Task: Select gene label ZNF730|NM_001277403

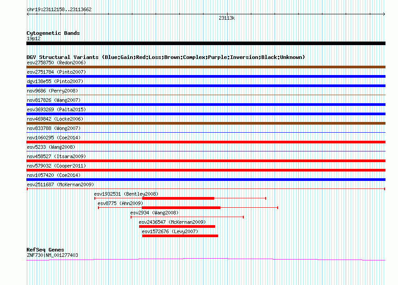Action: tap(52, 256)
